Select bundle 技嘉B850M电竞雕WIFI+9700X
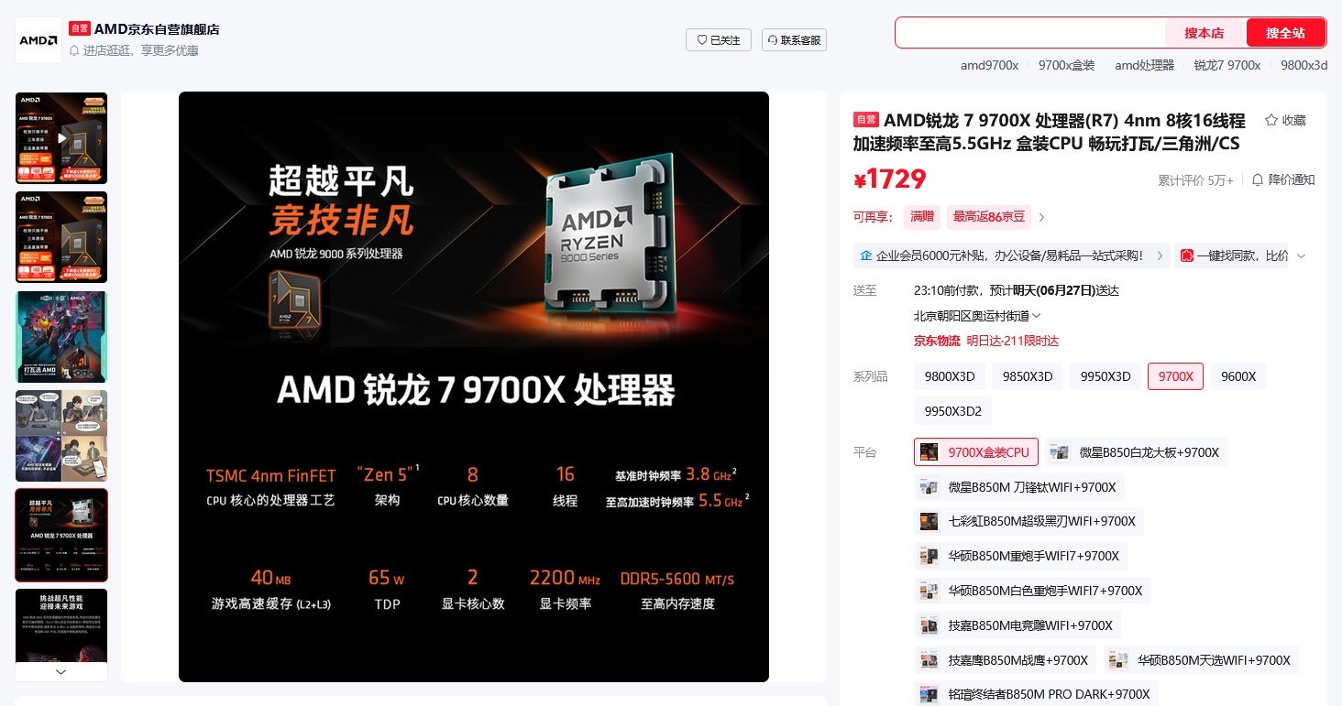 pyautogui.click(x=1017, y=625)
